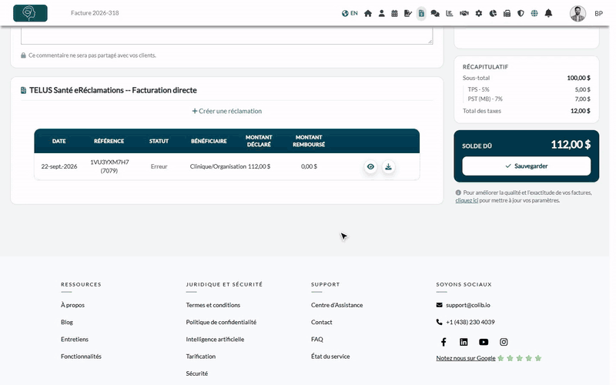This screenshot has width=616, height=385.
Task: Call the +1 (438) 230 4039 number
Action: (470, 322)
